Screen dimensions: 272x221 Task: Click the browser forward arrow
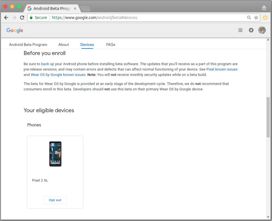(x=14, y=17)
